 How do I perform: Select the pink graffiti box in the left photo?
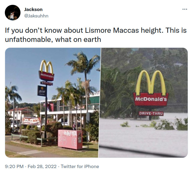(70, 139)
